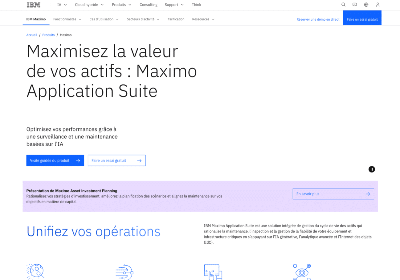Open the chat support icon

355,5
